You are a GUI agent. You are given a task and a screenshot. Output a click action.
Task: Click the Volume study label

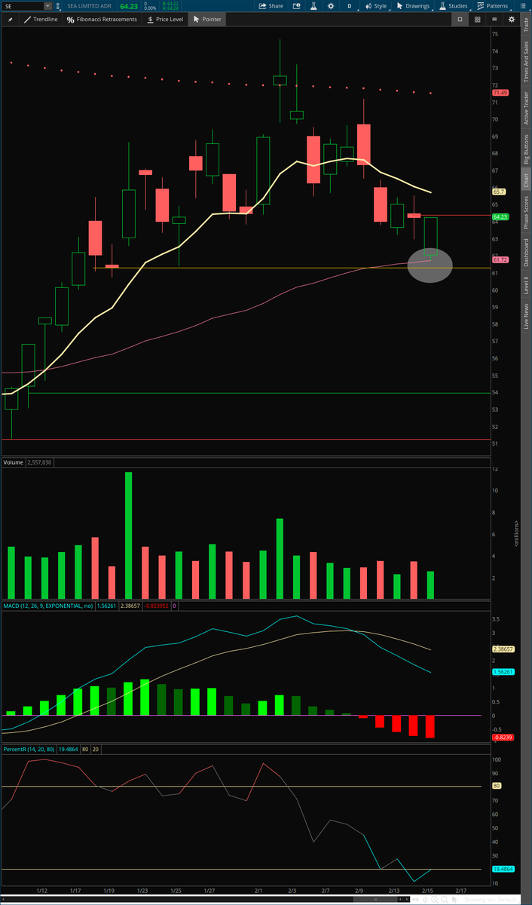tap(13, 462)
